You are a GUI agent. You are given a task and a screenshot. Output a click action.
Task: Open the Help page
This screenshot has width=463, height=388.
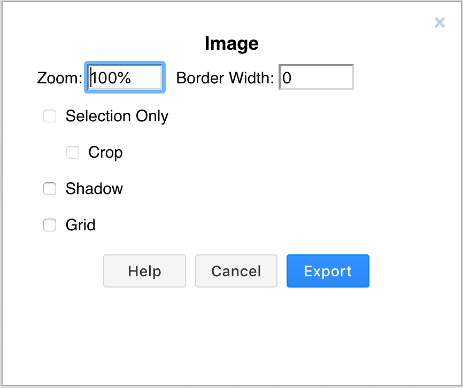144,271
